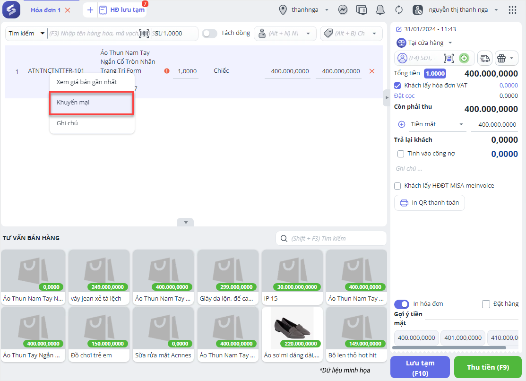Click the MISA eShop logo icon
526x381 pixels.
[11, 10]
